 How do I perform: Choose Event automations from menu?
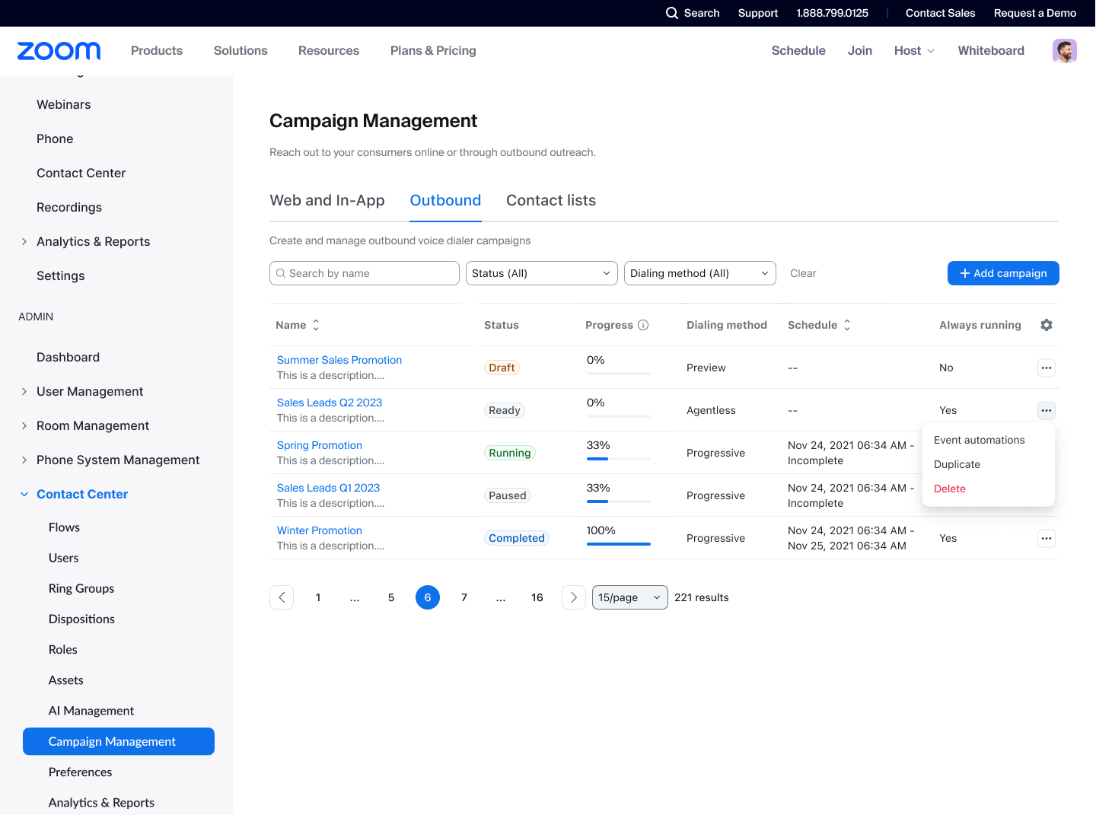(980, 440)
